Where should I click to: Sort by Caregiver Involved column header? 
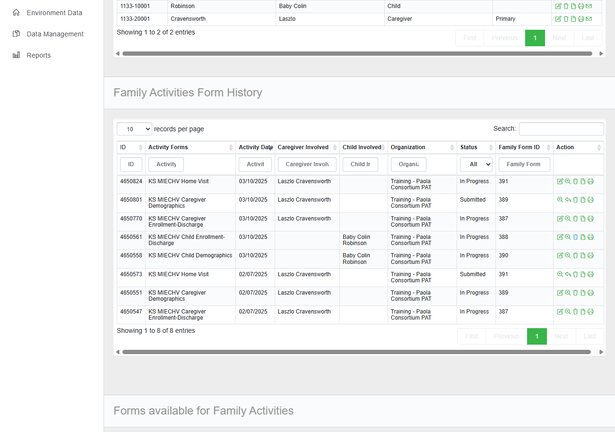(x=307, y=147)
